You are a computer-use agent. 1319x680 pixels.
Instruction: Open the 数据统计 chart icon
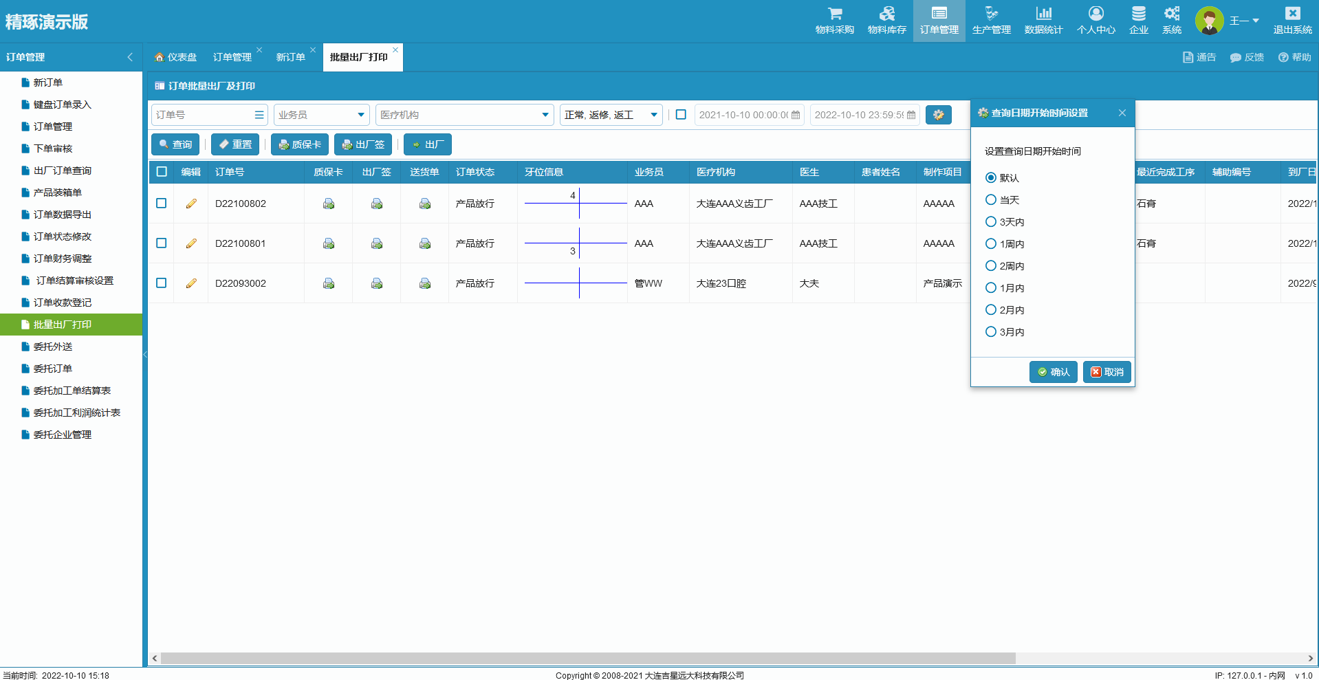1043,14
